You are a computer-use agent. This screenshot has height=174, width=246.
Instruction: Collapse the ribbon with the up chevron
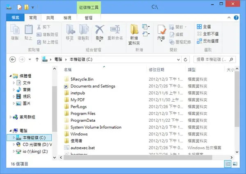[229, 17]
